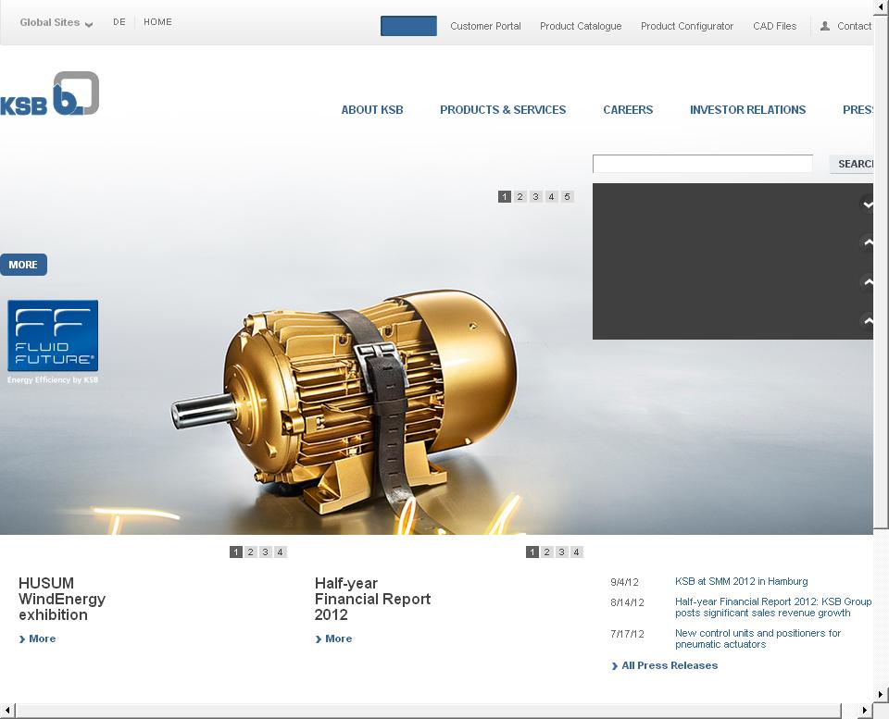Click the Contact person icon
This screenshot has height=719, width=889.
pos(825,26)
